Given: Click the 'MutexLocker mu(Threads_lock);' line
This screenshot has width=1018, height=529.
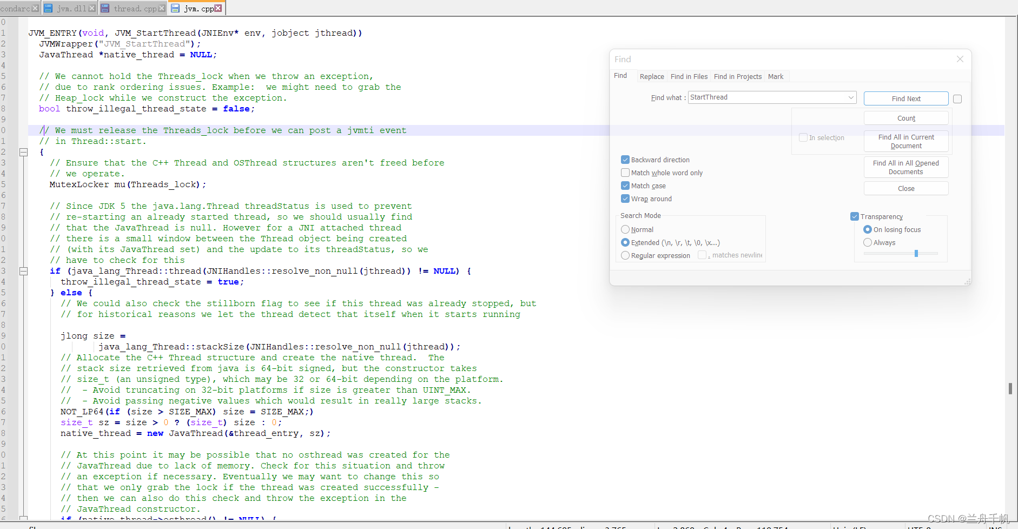Looking at the screenshot, I should coord(128,184).
